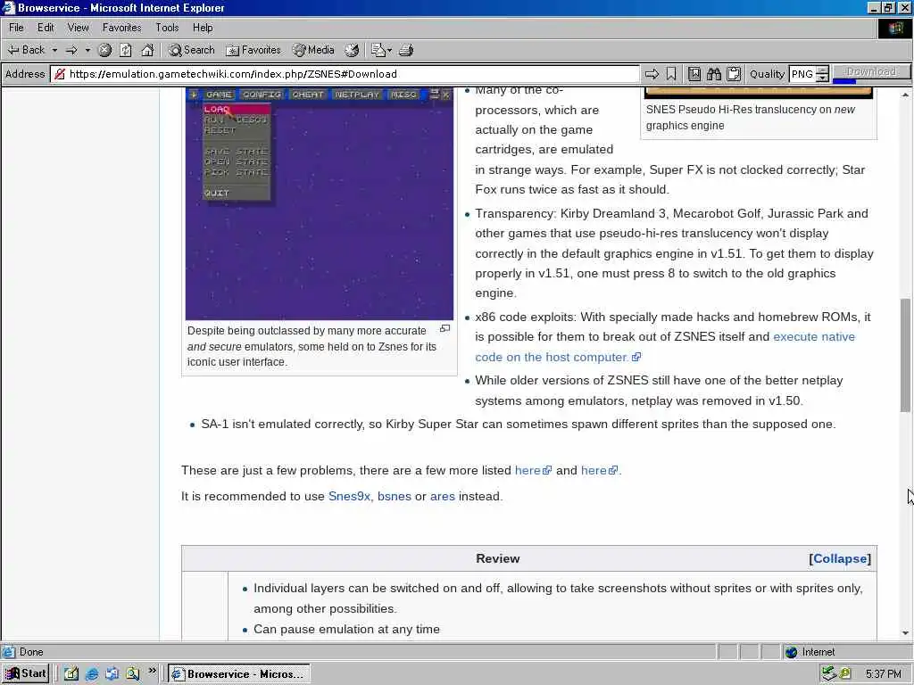Launch Internet Explorer from quick launch

(92, 674)
